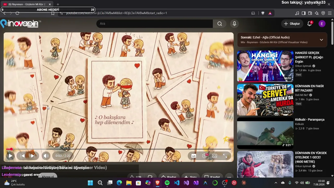The height and width of the screenshot is (188, 334).
Task: Bookmark this page in the toolbar
Action: pos(53,13)
